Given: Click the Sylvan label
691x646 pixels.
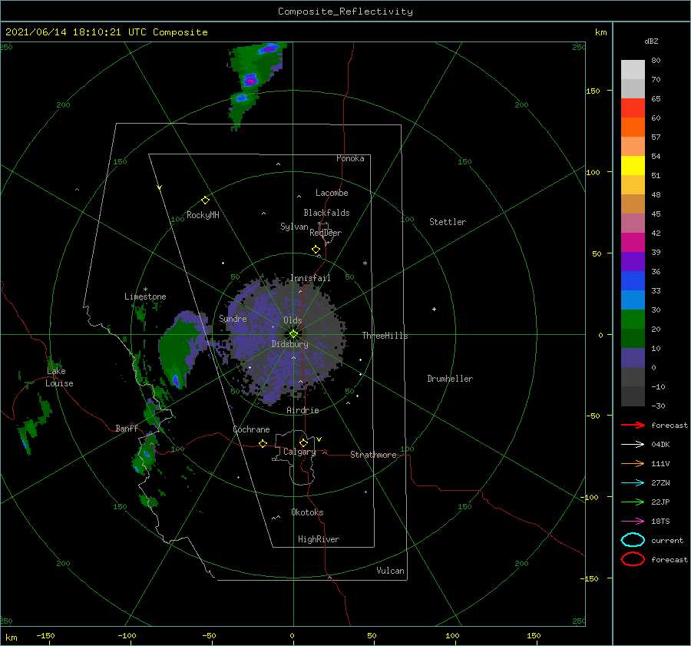Looking at the screenshot, I should coord(294,227).
